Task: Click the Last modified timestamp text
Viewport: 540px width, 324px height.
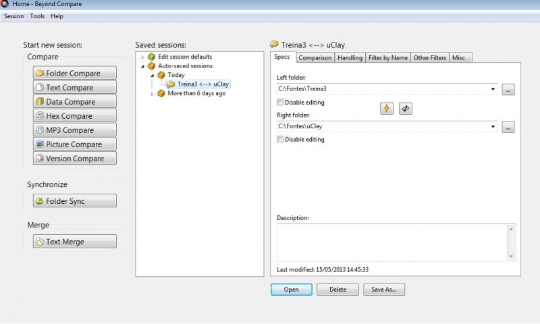Action: coord(323,269)
